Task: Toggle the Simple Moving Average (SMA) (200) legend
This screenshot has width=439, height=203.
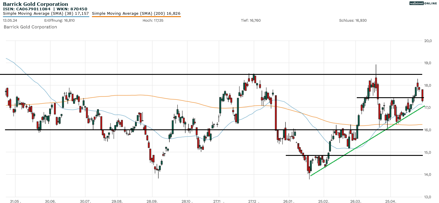Action: [136, 13]
